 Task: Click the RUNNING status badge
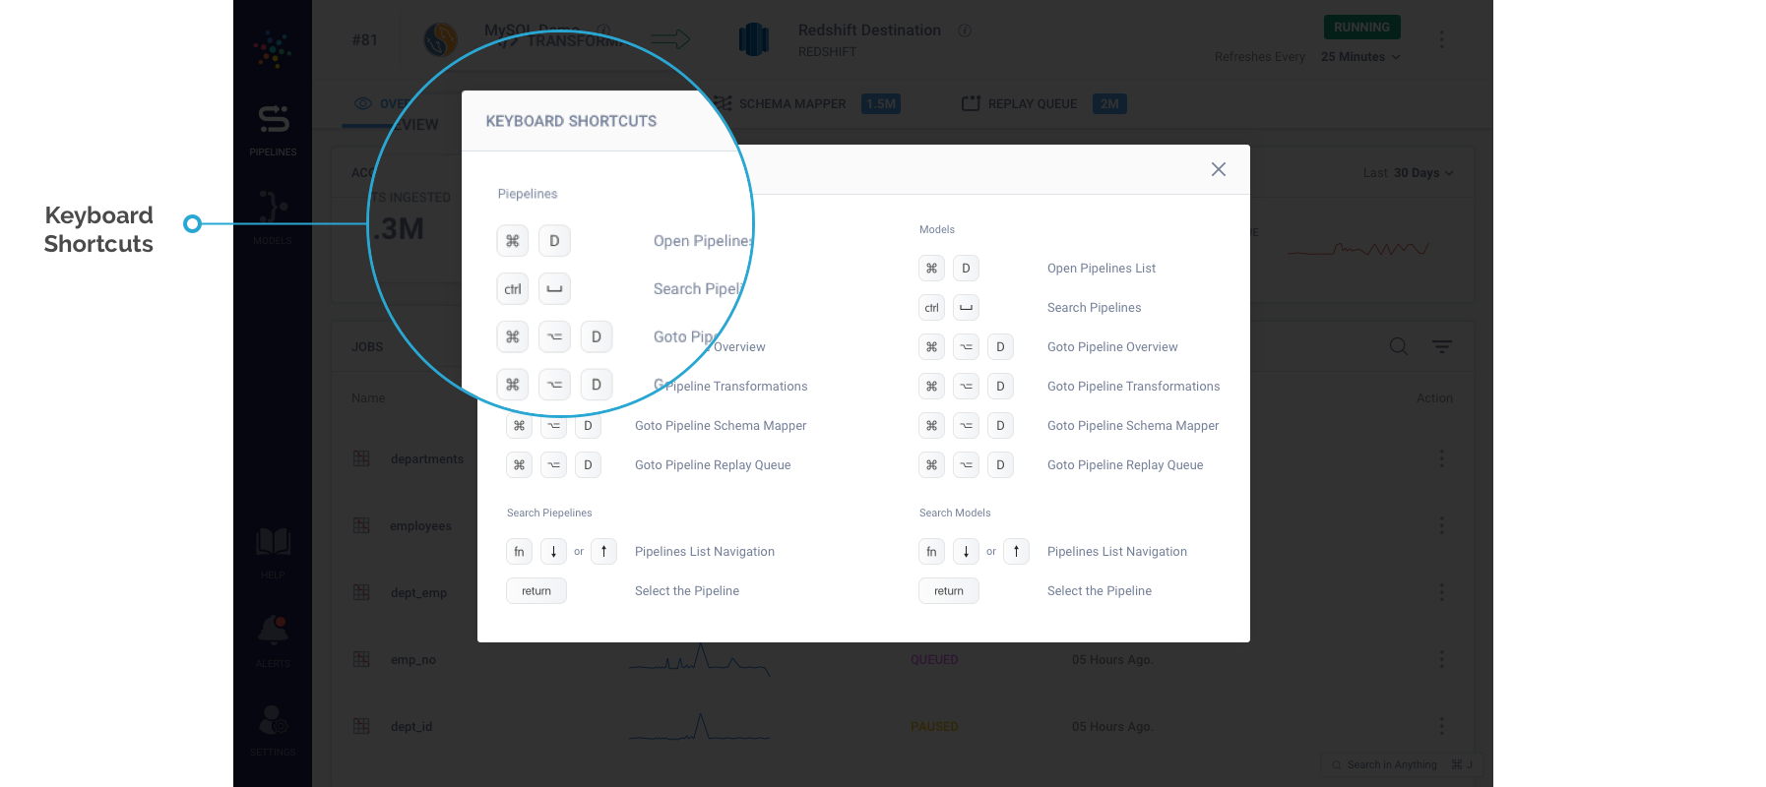pyautogui.click(x=1361, y=28)
